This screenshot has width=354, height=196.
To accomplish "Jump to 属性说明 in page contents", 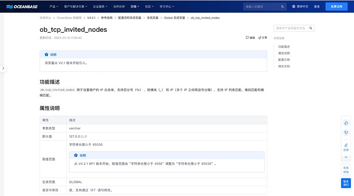I will (x=284, y=53).
